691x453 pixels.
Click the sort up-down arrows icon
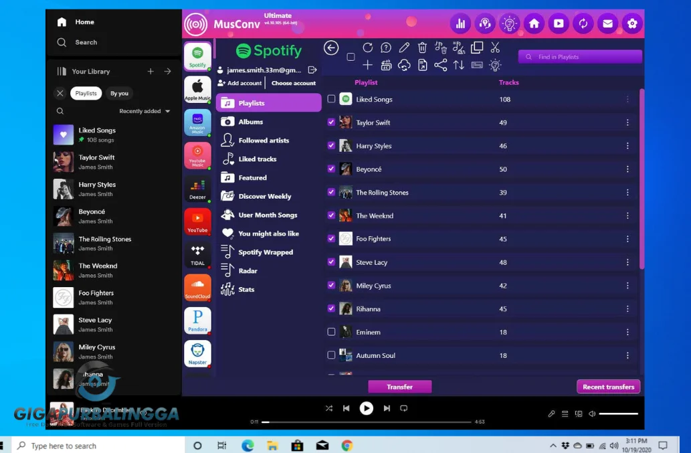pyautogui.click(x=459, y=65)
